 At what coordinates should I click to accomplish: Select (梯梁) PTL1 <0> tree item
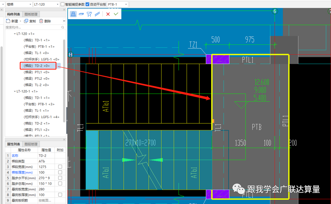click(x=37, y=72)
